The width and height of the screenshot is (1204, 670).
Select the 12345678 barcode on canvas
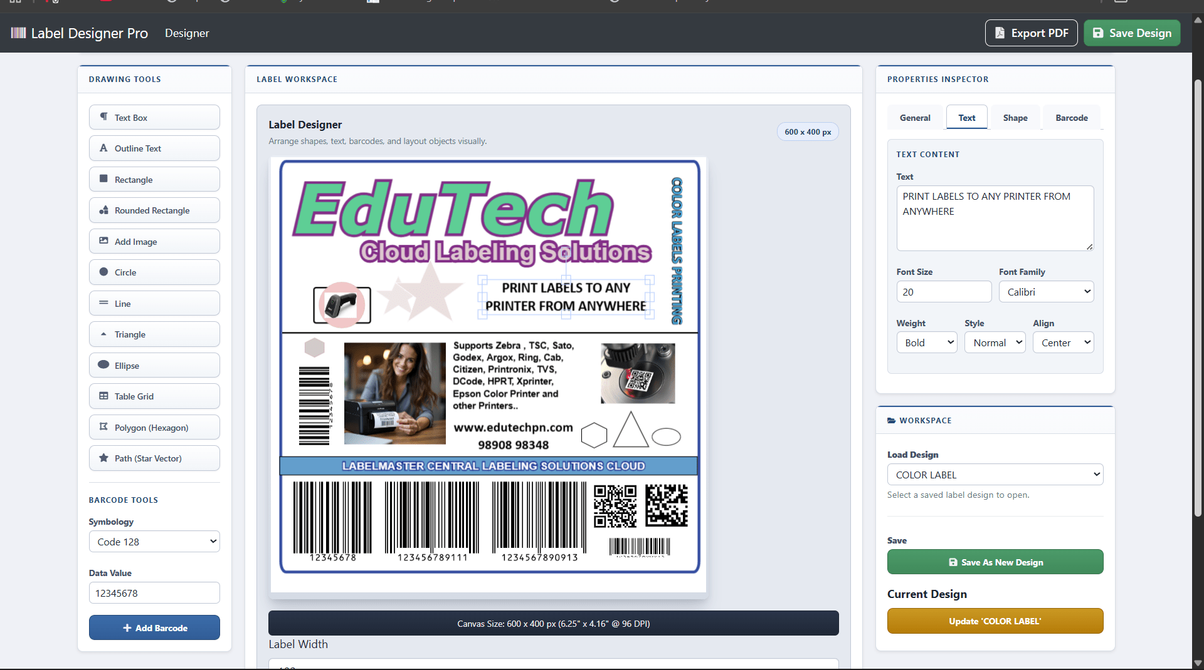333,522
